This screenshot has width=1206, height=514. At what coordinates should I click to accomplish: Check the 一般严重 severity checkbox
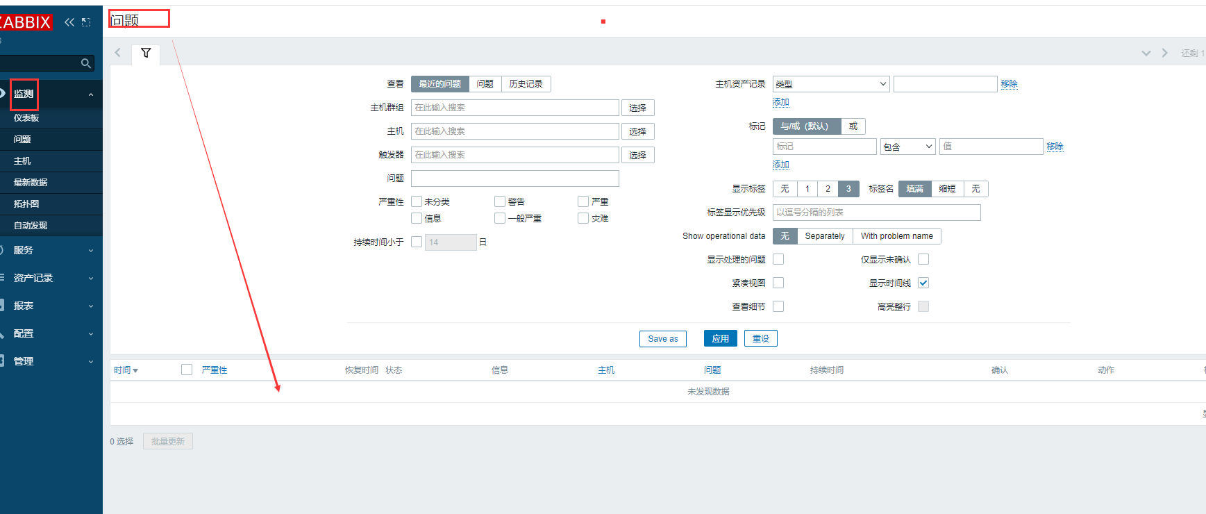pyautogui.click(x=500, y=218)
